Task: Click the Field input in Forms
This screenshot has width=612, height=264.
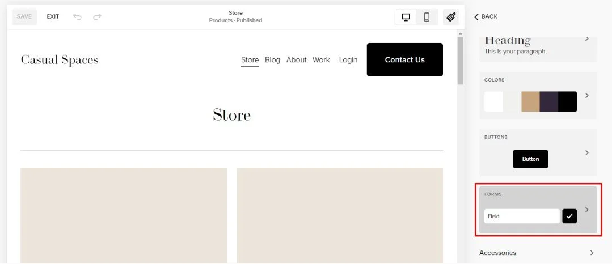Action: pos(522,216)
